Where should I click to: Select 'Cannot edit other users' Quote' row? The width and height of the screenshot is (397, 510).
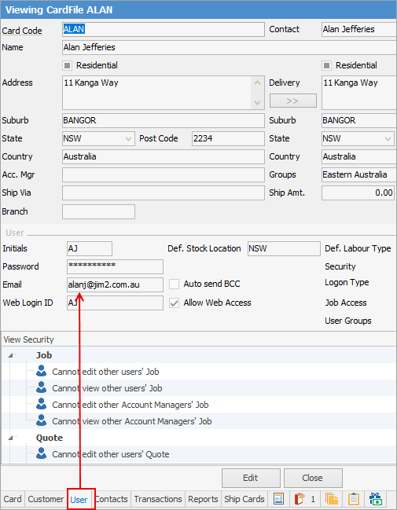click(x=199, y=454)
